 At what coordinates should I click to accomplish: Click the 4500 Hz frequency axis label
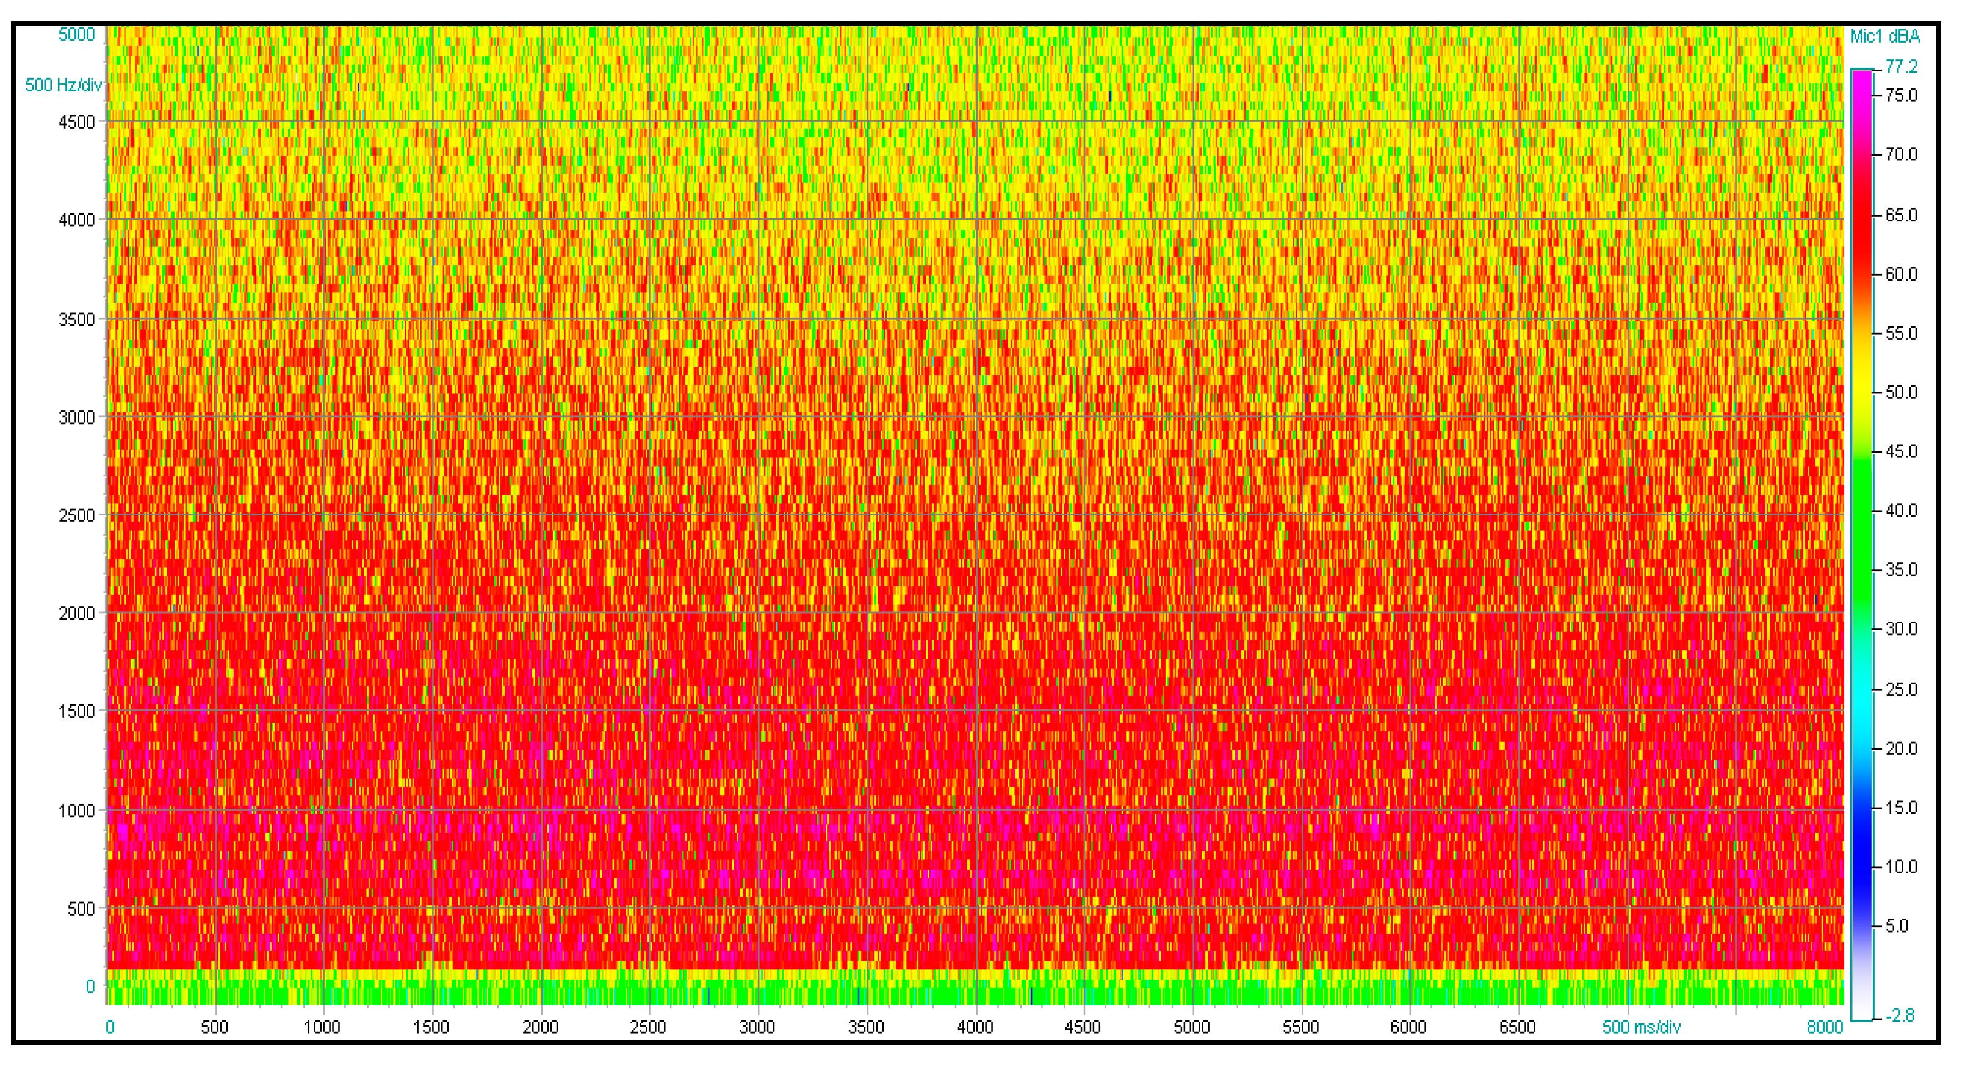coord(76,122)
